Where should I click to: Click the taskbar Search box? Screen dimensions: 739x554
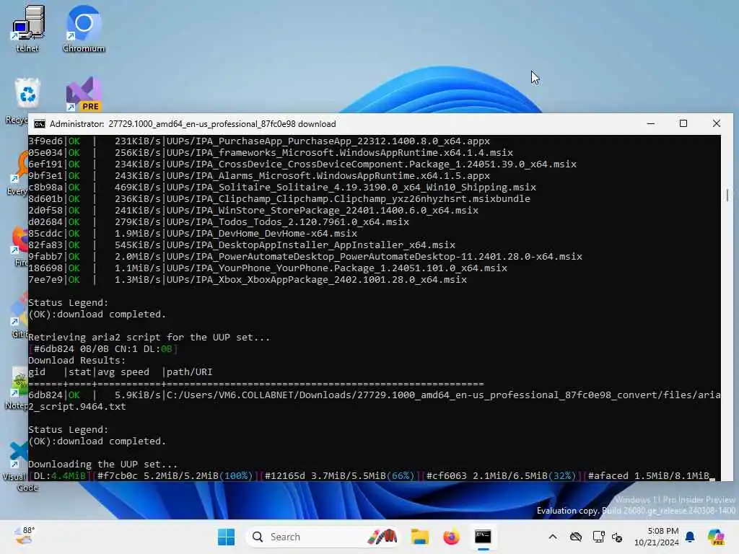tap(323, 537)
